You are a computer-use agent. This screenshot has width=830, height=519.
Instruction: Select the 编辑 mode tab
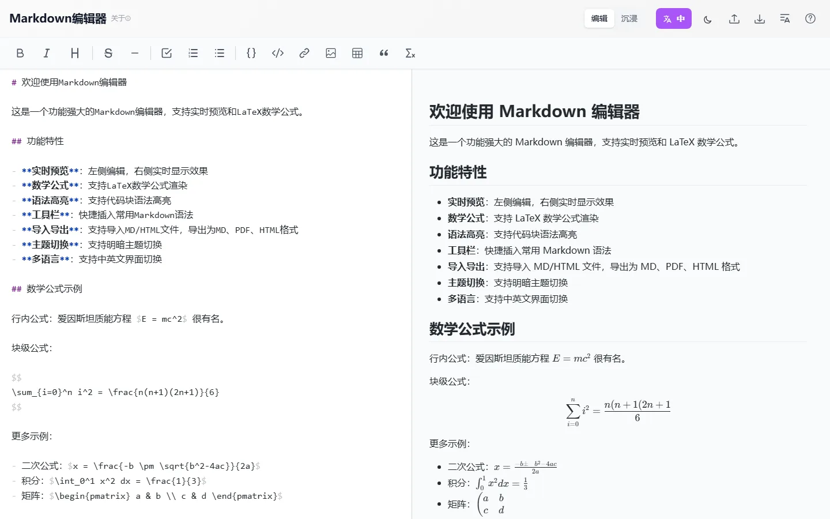click(599, 18)
